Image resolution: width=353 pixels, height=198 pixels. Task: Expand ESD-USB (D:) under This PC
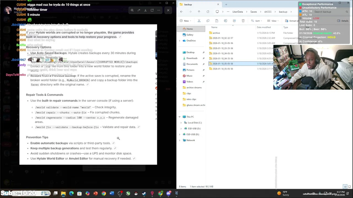[x=181, y=128]
